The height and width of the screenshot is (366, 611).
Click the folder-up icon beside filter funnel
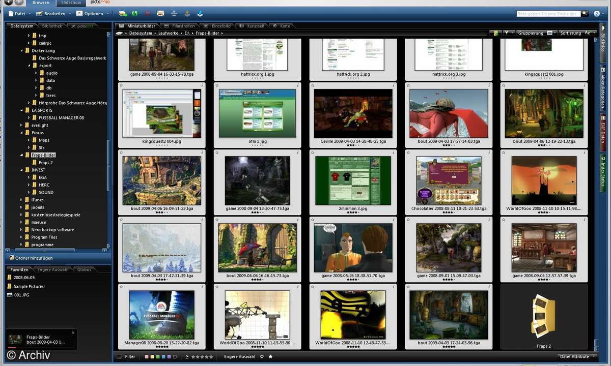pyautogui.click(x=496, y=33)
